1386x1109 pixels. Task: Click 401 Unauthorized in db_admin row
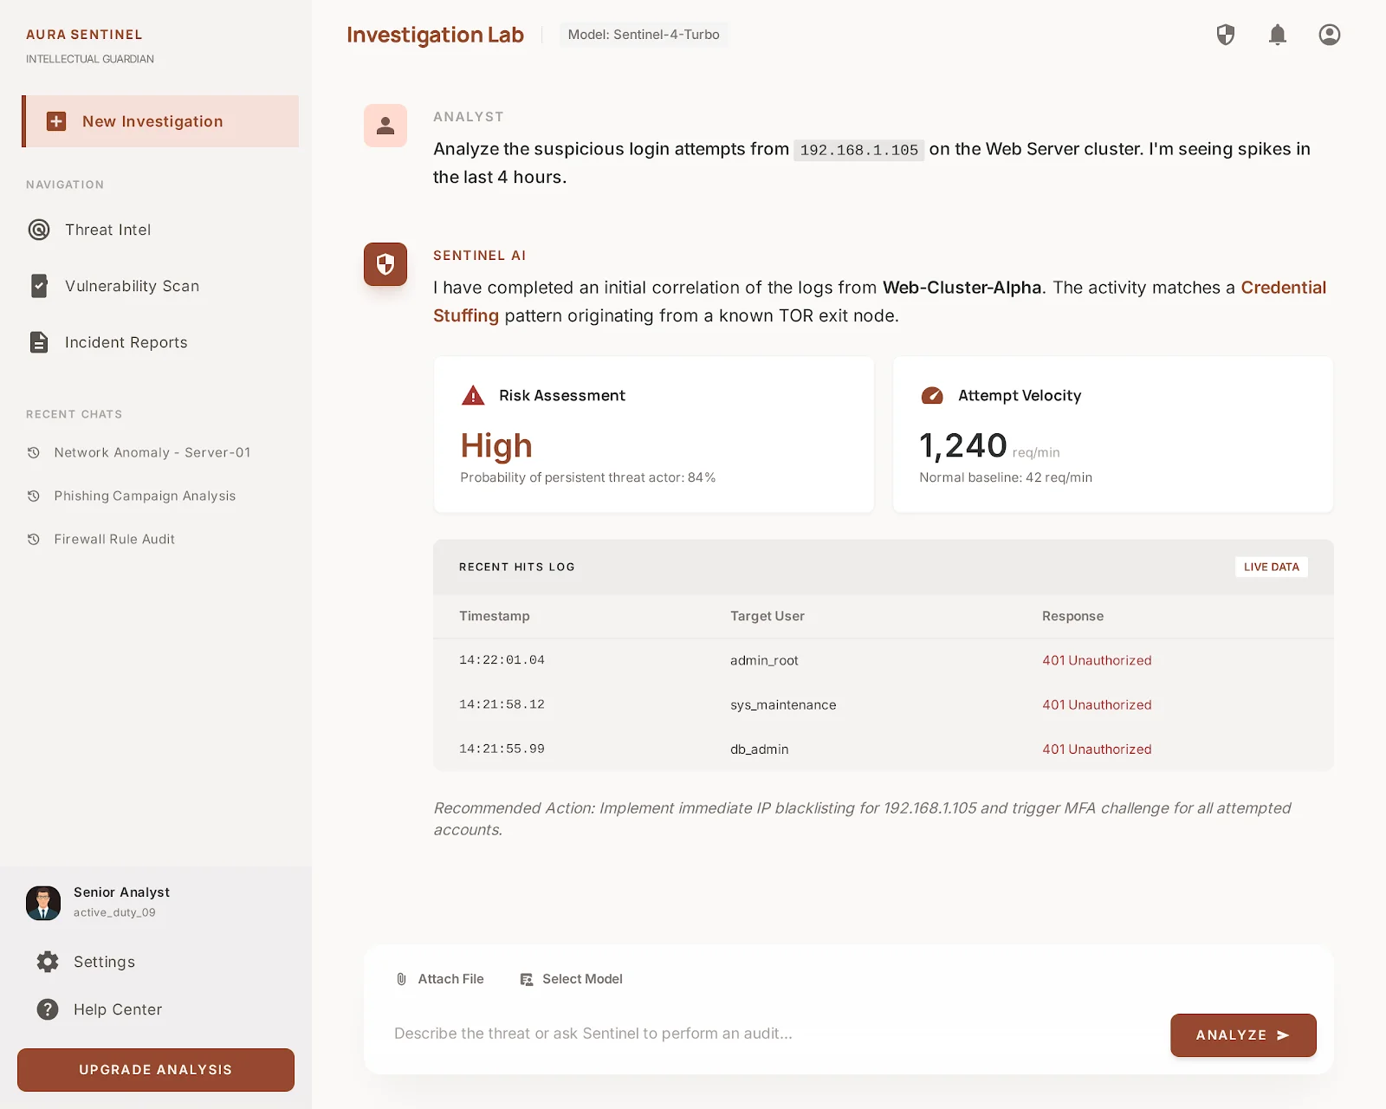pos(1097,749)
